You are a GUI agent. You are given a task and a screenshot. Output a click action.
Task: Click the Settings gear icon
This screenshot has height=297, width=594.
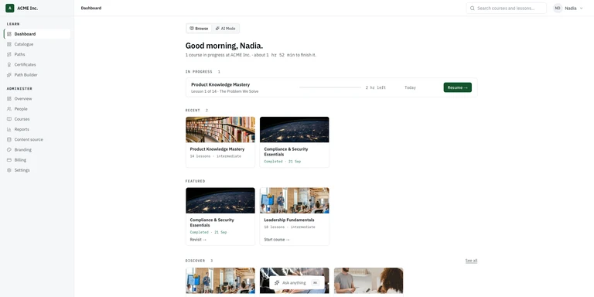click(9, 170)
